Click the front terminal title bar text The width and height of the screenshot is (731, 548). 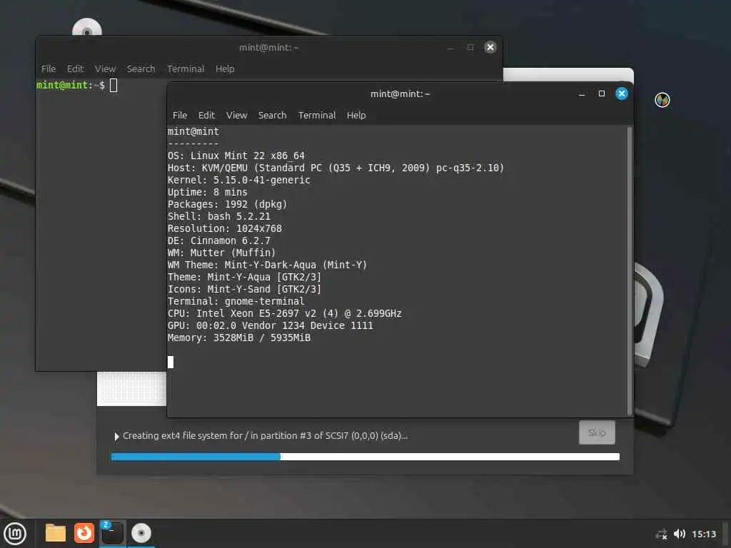click(x=400, y=93)
